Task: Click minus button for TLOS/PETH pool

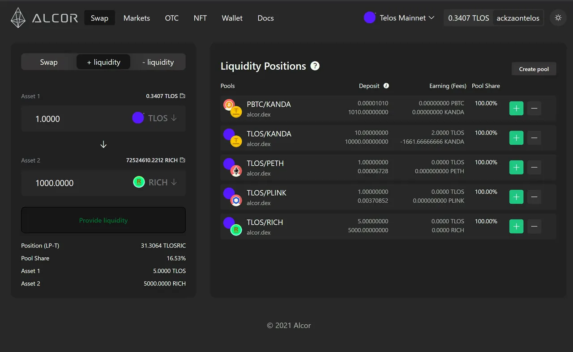Action: (x=534, y=168)
